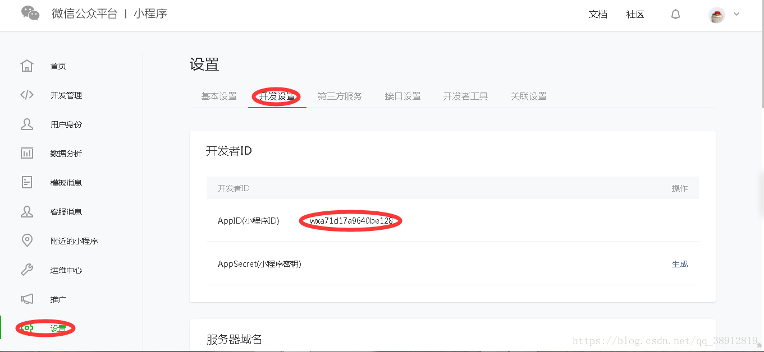The height and width of the screenshot is (352, 764).
Task: Click the person icon beside 用户身份
Action: (x=27, y=124)
